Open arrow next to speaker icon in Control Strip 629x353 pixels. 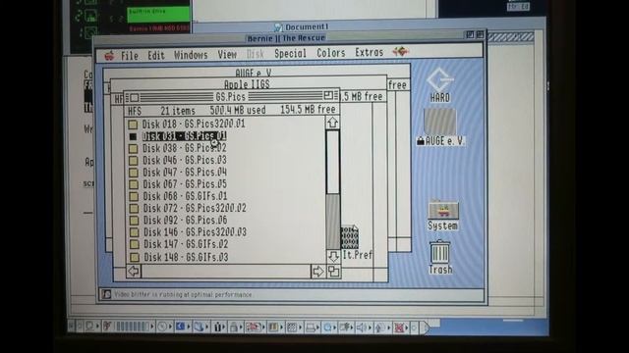[x=370, y=328]
